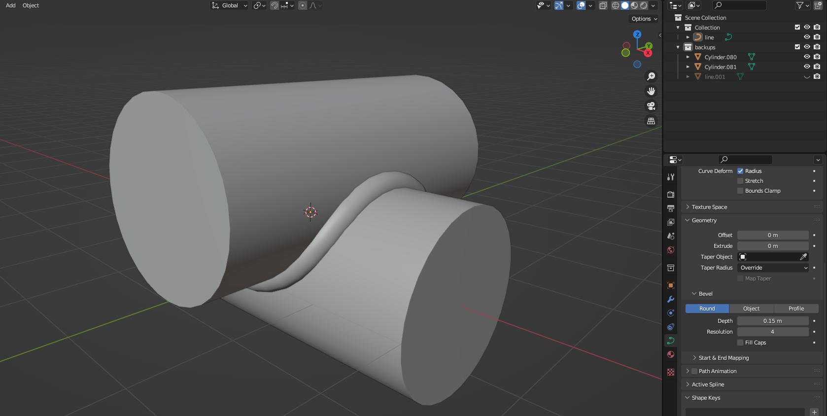
Task: Enable the Stretch checkbox
Action: point(740,181)
